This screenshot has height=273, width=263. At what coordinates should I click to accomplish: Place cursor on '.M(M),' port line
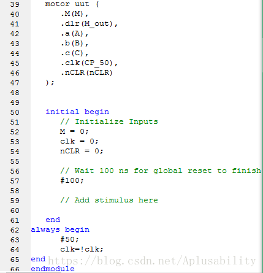click(x=74, y=14)
